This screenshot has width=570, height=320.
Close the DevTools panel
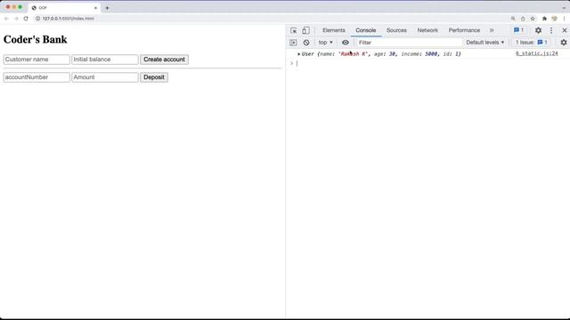(564, 30)
